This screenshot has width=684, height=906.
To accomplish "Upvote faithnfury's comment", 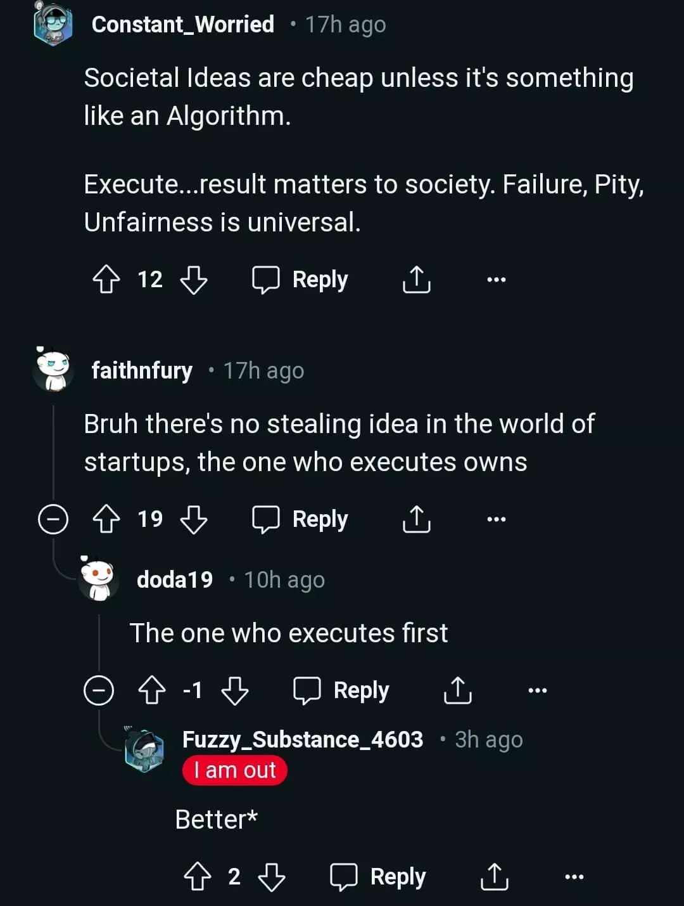I will tap(106, 519).
